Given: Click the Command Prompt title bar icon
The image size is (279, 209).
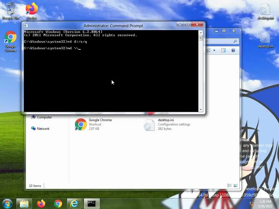Looking at the screenshot, I should tap(26, 26).
